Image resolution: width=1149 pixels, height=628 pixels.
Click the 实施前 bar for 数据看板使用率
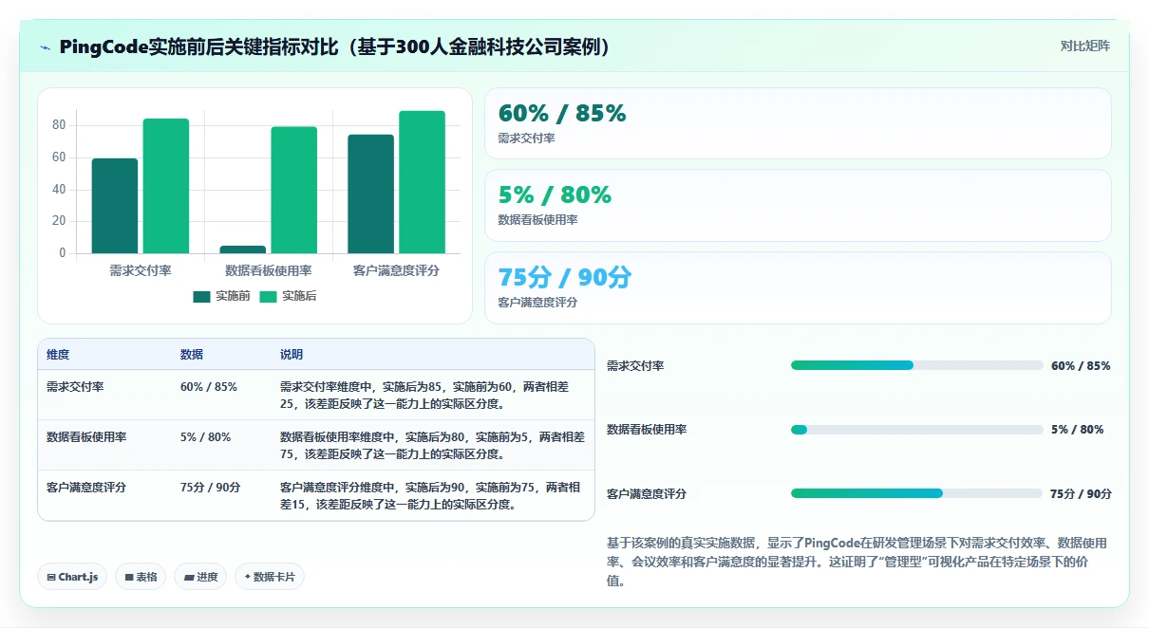pos(243,249)
